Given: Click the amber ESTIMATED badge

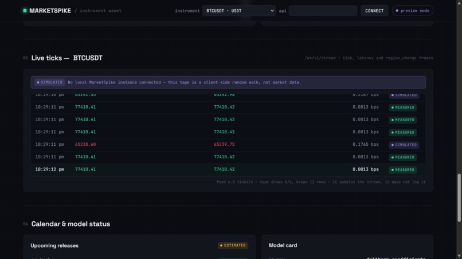Looking at the screenshot, I should [x=233, y=245].
